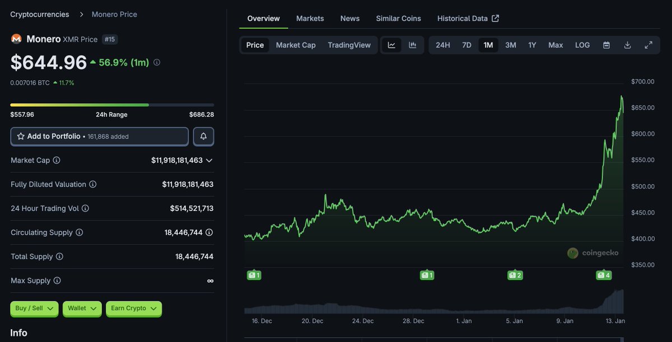Open the Overview tab

point(263,18)
